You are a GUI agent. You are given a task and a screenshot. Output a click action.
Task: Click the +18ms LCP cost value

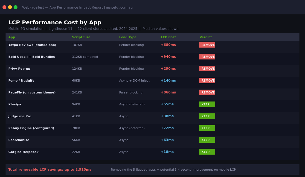[167, 152]
